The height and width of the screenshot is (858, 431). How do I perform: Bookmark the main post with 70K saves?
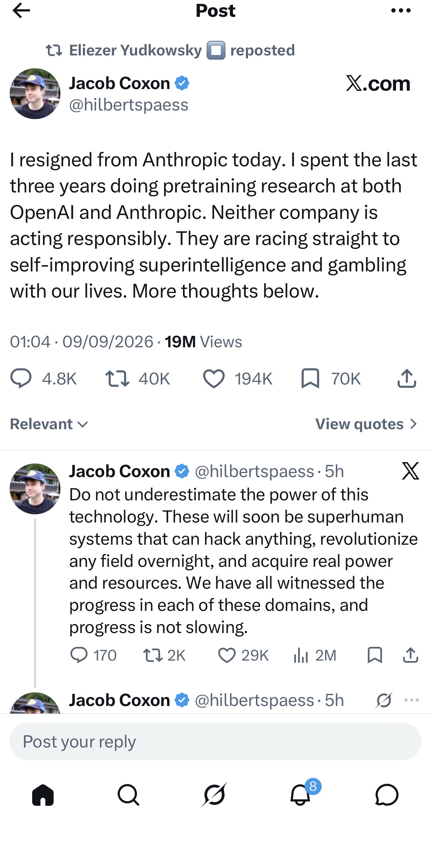click(310, 379)
